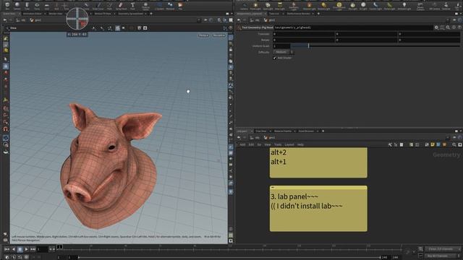Screen dimensions: 463x260
Task: Select the Font shelf tool
Action: tap(132, 6)
